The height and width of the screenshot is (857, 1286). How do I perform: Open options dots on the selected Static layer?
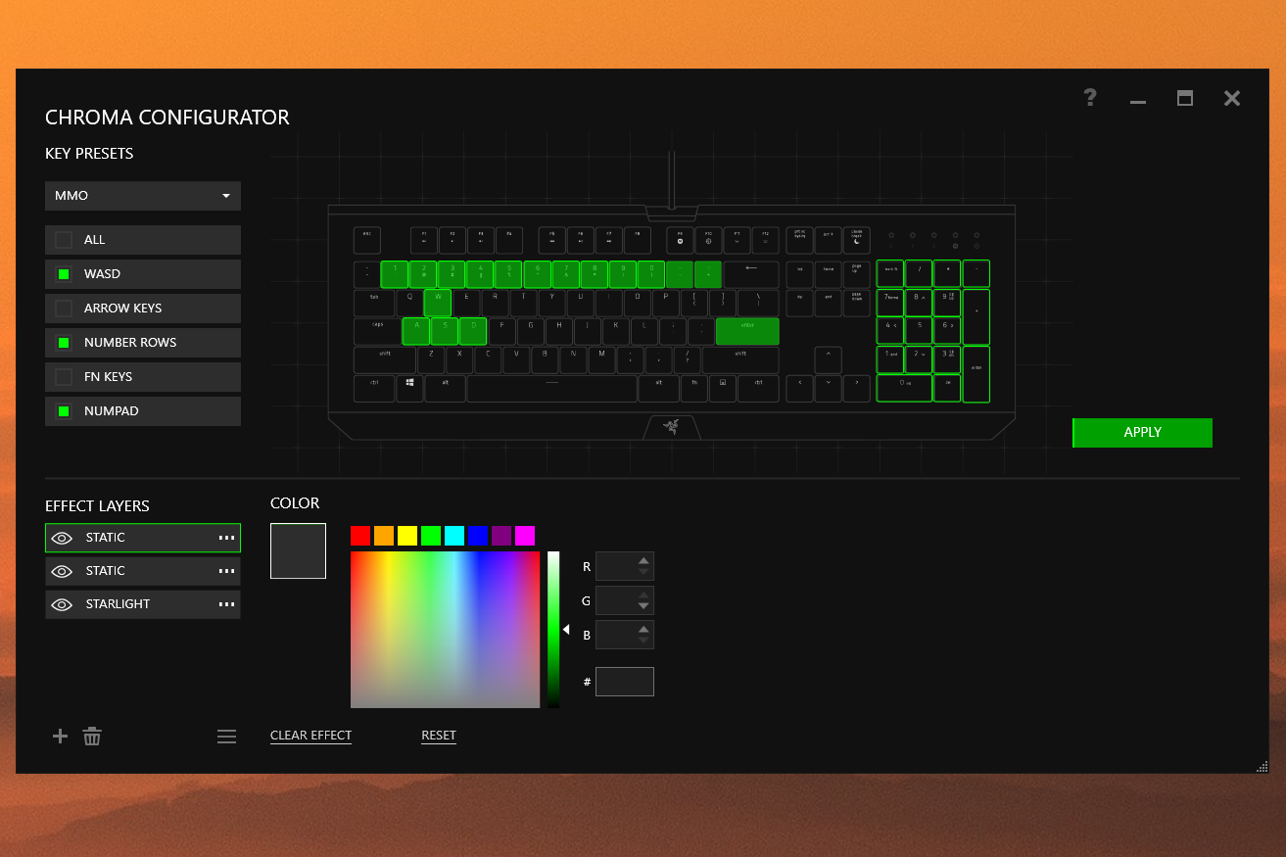point(227,538)
